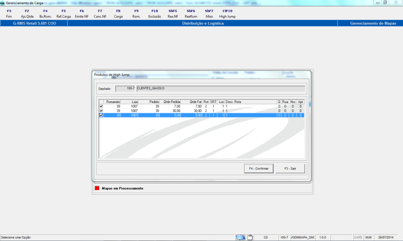
Task: Click the Distribuição e Logística header title
Action: [x=203, y=23]
